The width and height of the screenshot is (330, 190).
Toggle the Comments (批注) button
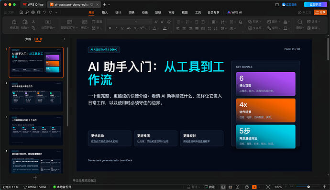(x=209, y=187)
